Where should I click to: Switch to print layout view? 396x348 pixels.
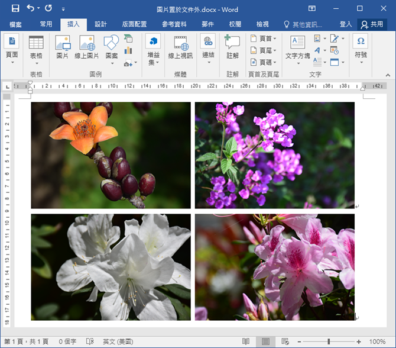(x=265, y=341)
